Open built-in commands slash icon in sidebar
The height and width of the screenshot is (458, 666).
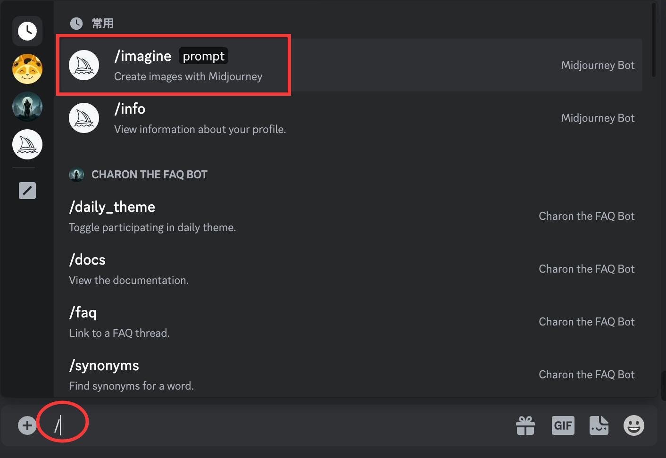click(x=27, y=191)
